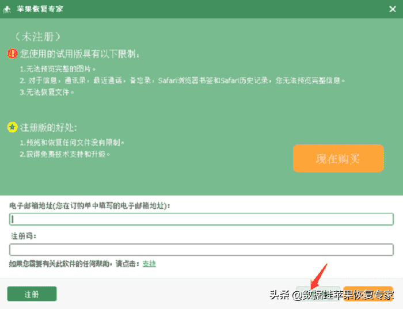Select the text '2.获得免费技术支持和升级。'

65,154
